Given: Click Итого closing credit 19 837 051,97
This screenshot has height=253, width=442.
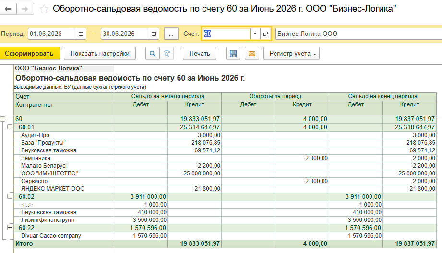Looking at the screenshot, I should tap(415, 244).
